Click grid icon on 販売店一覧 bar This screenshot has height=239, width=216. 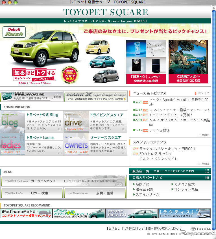tap(207, 171)
